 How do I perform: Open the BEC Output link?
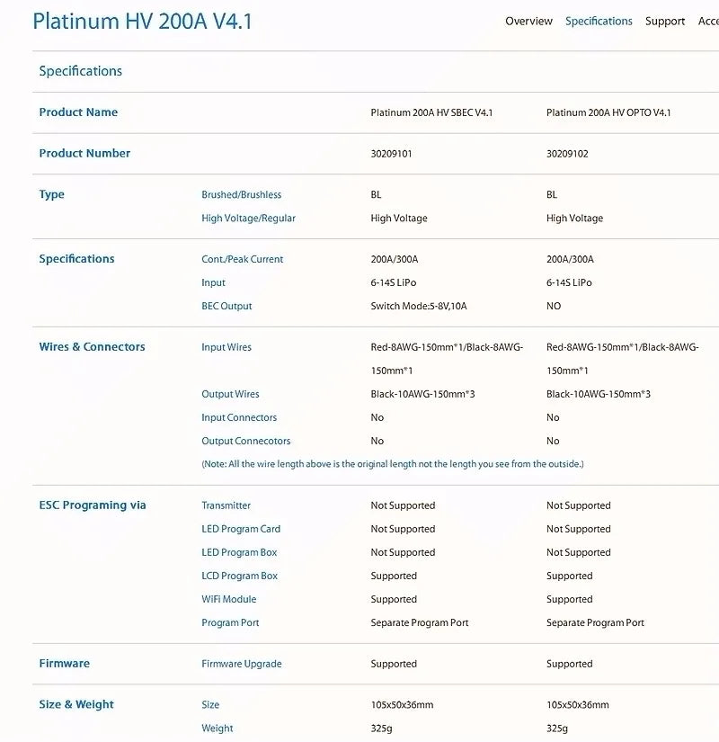click(226, 306)
